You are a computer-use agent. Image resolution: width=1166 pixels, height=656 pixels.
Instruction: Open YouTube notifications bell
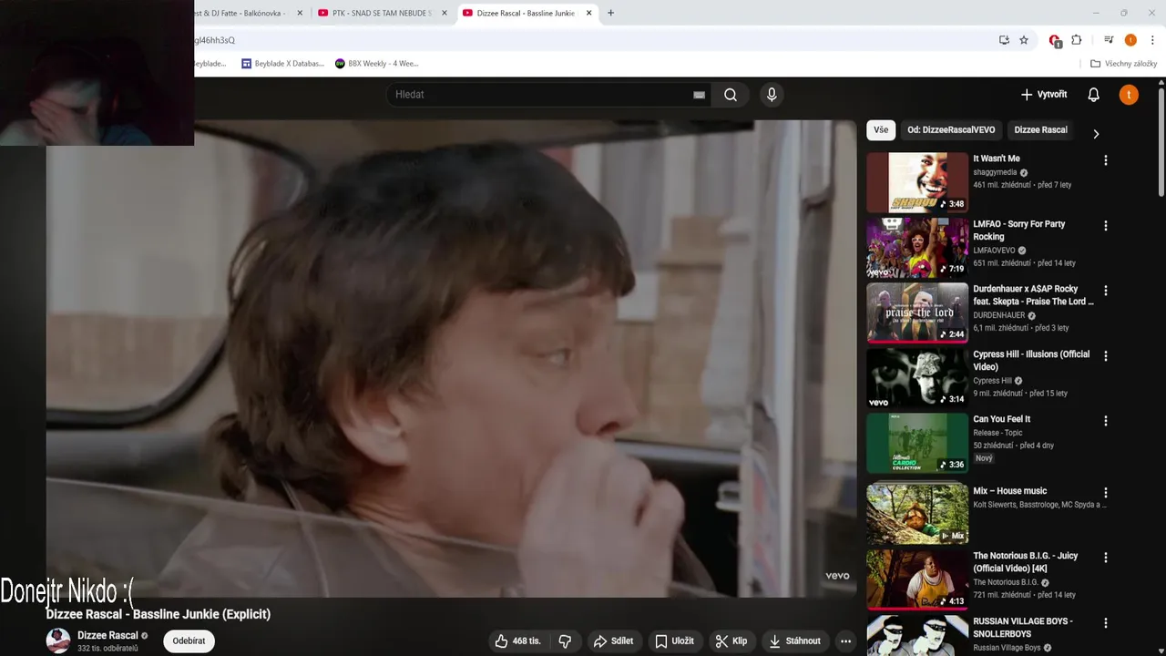pos(1094,95)
